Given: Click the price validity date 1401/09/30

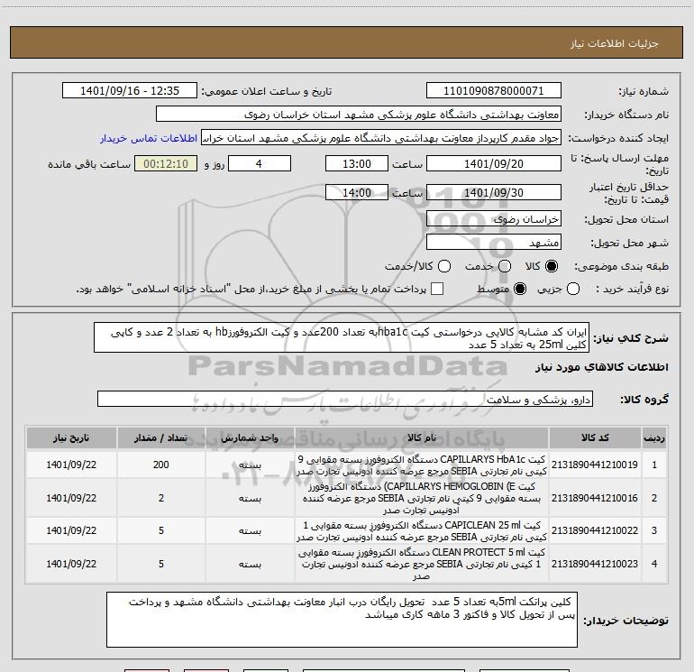Looking at the screenshot, I should (494, 193).
